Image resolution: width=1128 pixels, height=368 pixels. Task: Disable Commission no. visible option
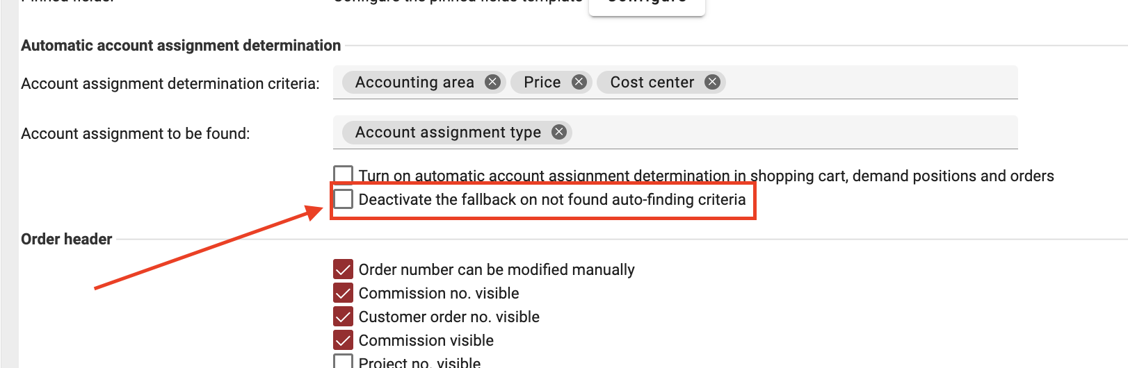click(344, 293)
